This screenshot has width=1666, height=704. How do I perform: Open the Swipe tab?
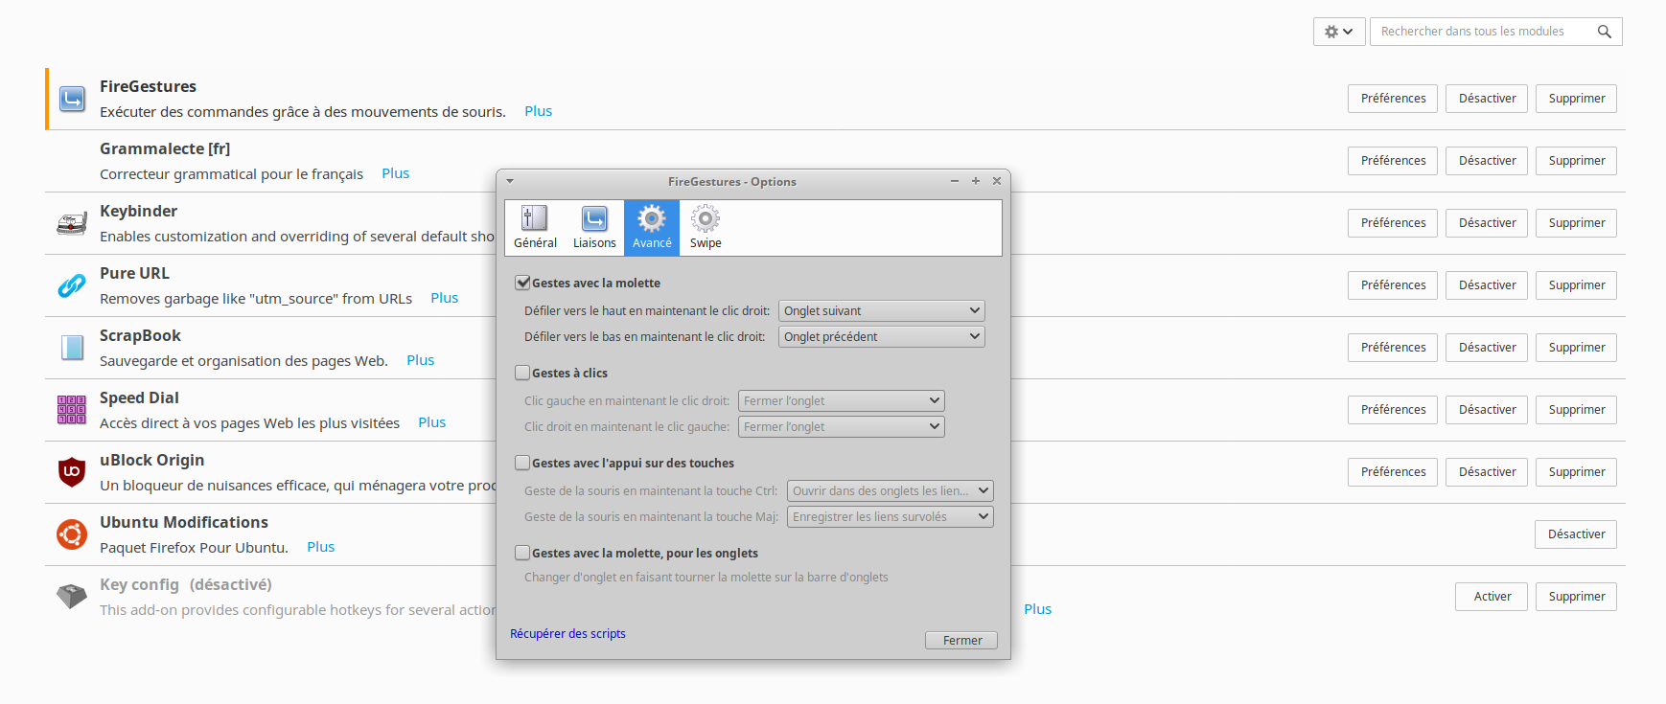tap(706, 228)
